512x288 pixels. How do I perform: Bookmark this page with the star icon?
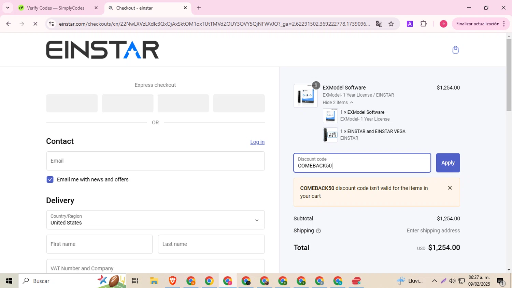391,24
